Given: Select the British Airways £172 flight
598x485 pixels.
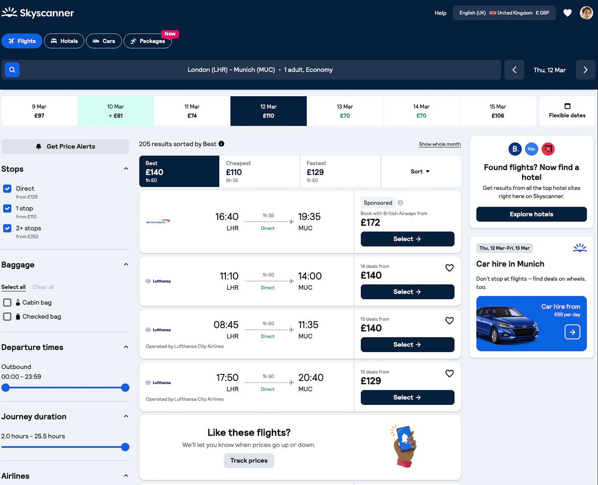Looking at the screenshot, I should tap(407, 239).
